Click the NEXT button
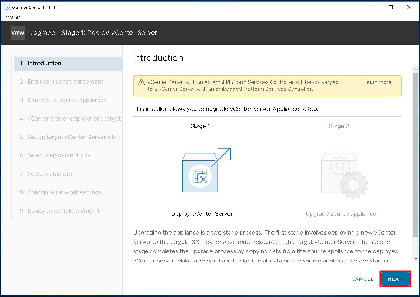The image size is (420, 297). click(395, 279)
